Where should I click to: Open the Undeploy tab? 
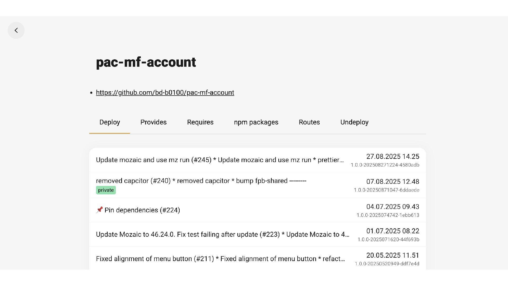coord(354,122)
